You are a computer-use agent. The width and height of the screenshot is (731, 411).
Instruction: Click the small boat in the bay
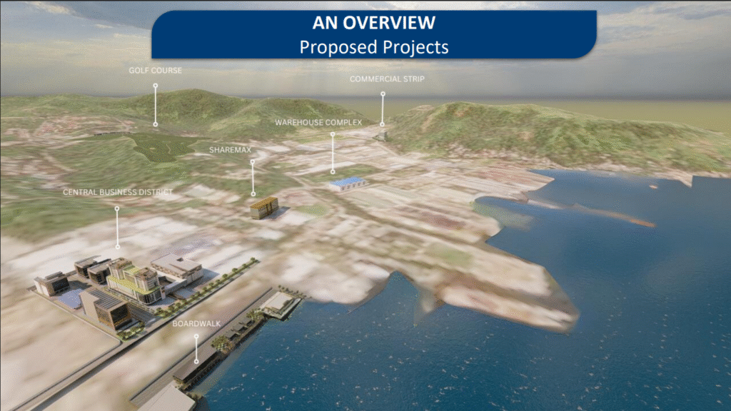653,187
